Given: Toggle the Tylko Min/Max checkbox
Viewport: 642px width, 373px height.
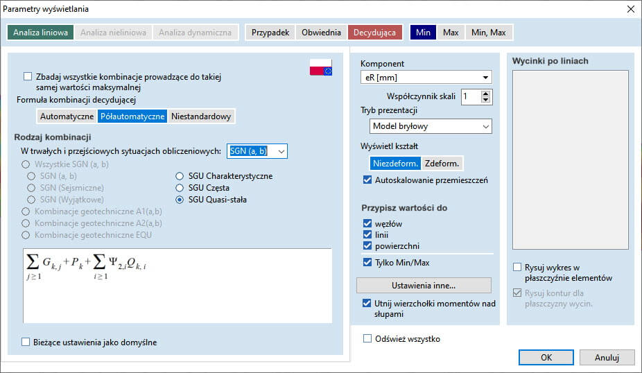Looking at the screenshot, I should click(367, 263).
